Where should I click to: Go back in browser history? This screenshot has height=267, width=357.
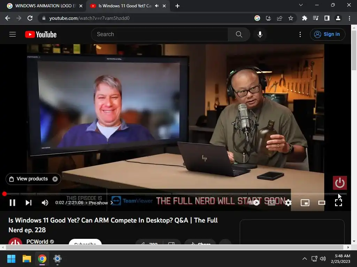[x=8, y=18]
